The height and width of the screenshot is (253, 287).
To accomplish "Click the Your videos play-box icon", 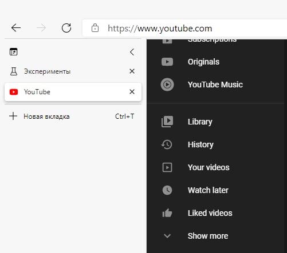I will [167, 167].
